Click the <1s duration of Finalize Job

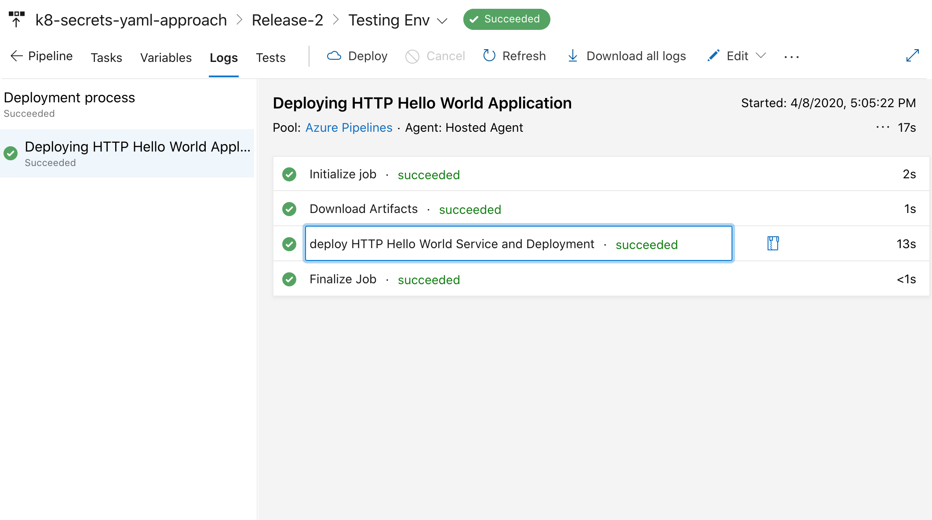pos(906,279)
